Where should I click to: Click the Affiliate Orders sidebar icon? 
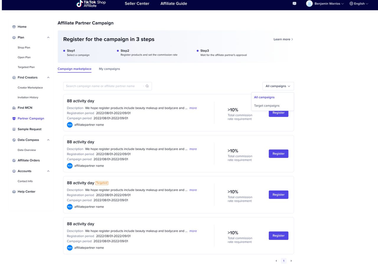14,160
